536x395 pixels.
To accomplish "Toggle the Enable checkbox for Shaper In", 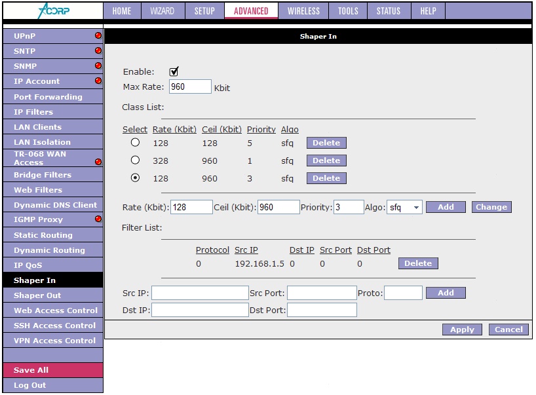I will 174,71.
